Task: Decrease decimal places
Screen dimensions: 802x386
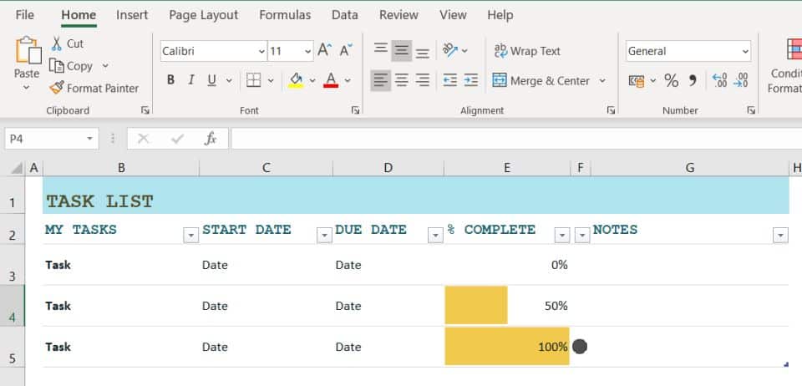Action: [x=741, y=81]
